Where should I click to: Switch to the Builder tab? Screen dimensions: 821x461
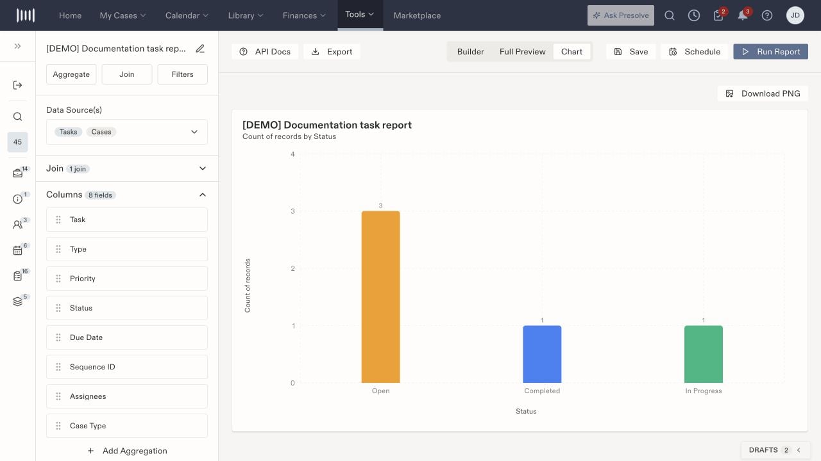point(470,52)
